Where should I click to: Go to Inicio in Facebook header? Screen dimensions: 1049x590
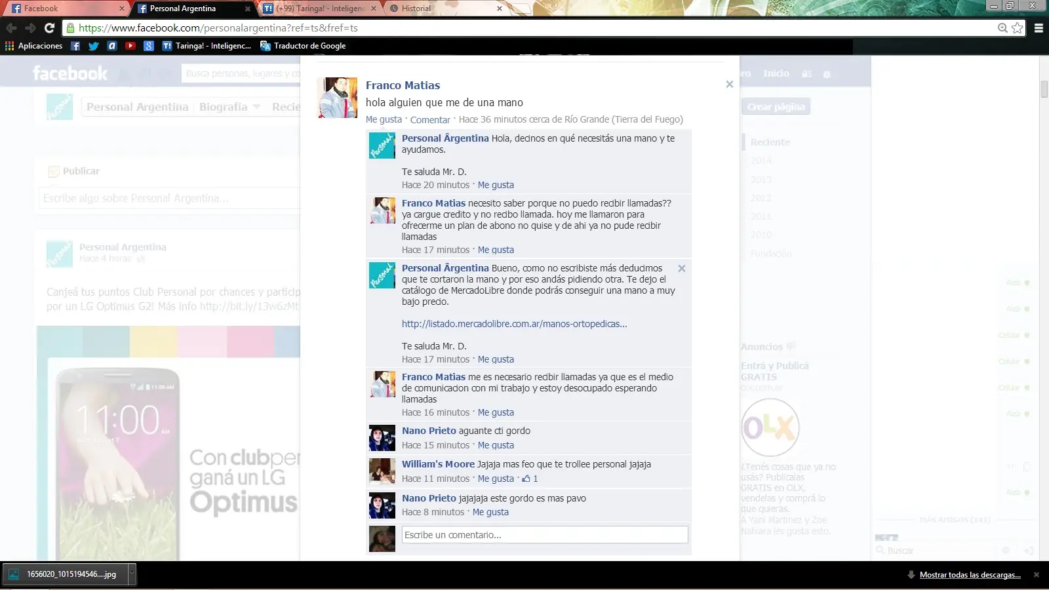(776, 73)
